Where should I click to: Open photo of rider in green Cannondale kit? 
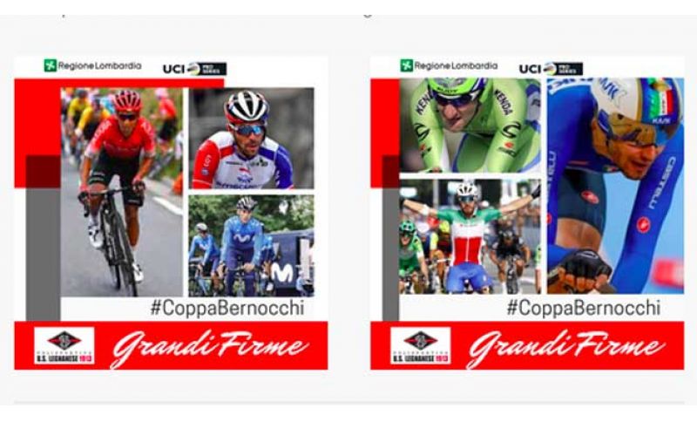coord(470,126)
